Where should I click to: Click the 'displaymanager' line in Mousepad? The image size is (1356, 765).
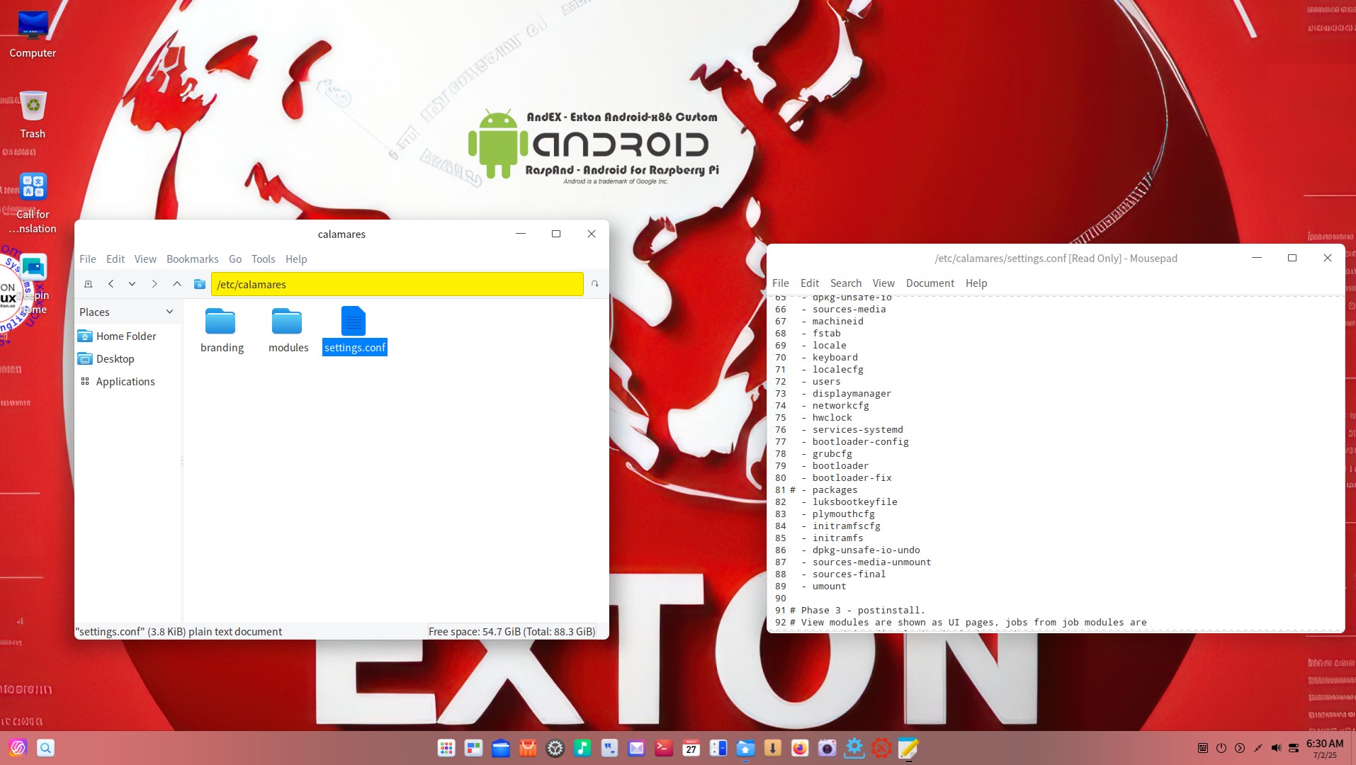852,394
